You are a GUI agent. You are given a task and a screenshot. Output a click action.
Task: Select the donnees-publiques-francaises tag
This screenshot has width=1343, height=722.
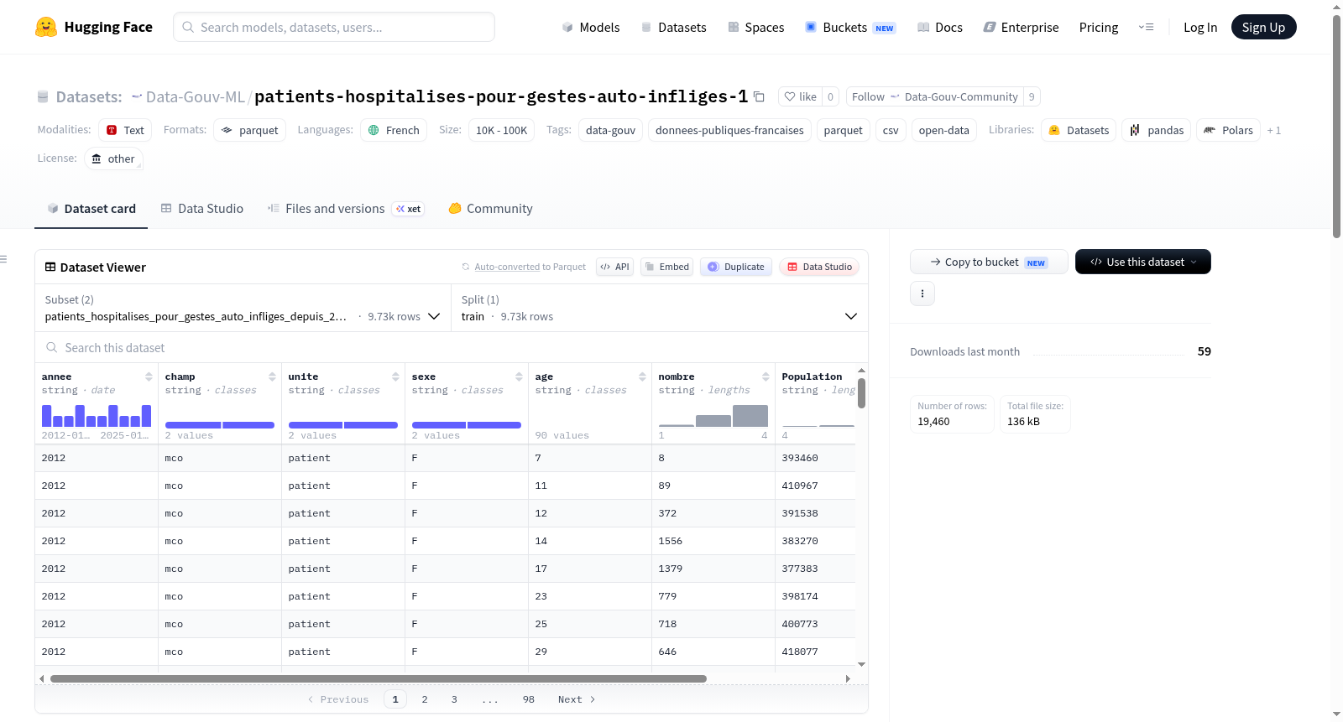[x=729, y=130]
